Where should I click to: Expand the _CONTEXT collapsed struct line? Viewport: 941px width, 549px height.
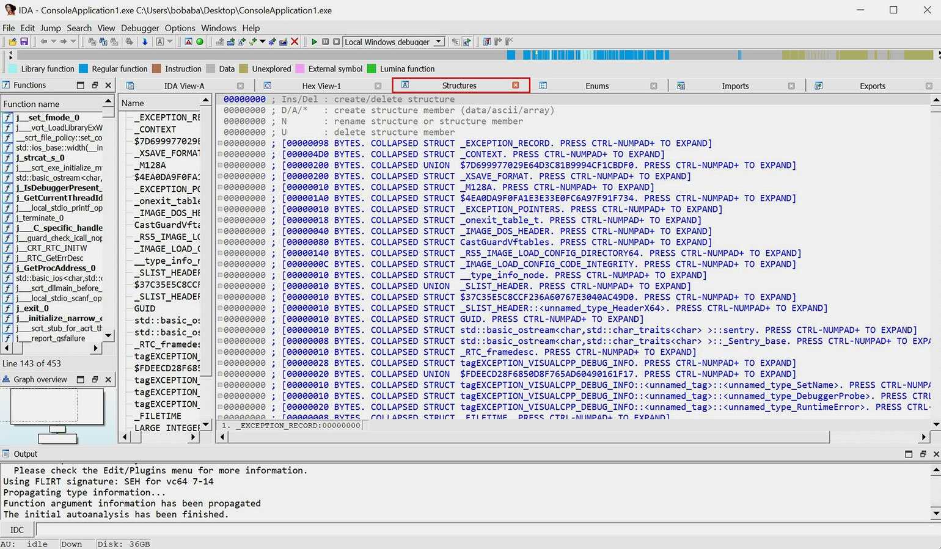pos(220,155)
